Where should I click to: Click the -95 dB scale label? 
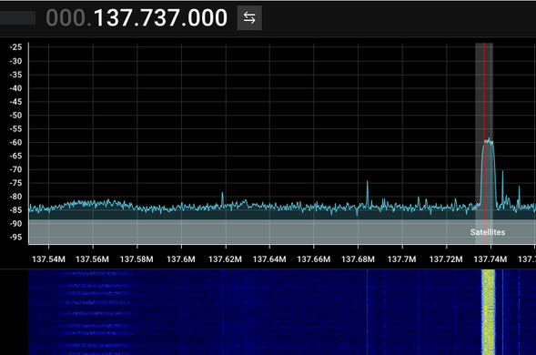point(15,237)
